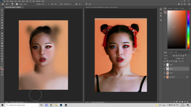Viewport: 191px width, 107px height.
Task: Select the Zoom tool in left toolbar
Action: point(2,62)
